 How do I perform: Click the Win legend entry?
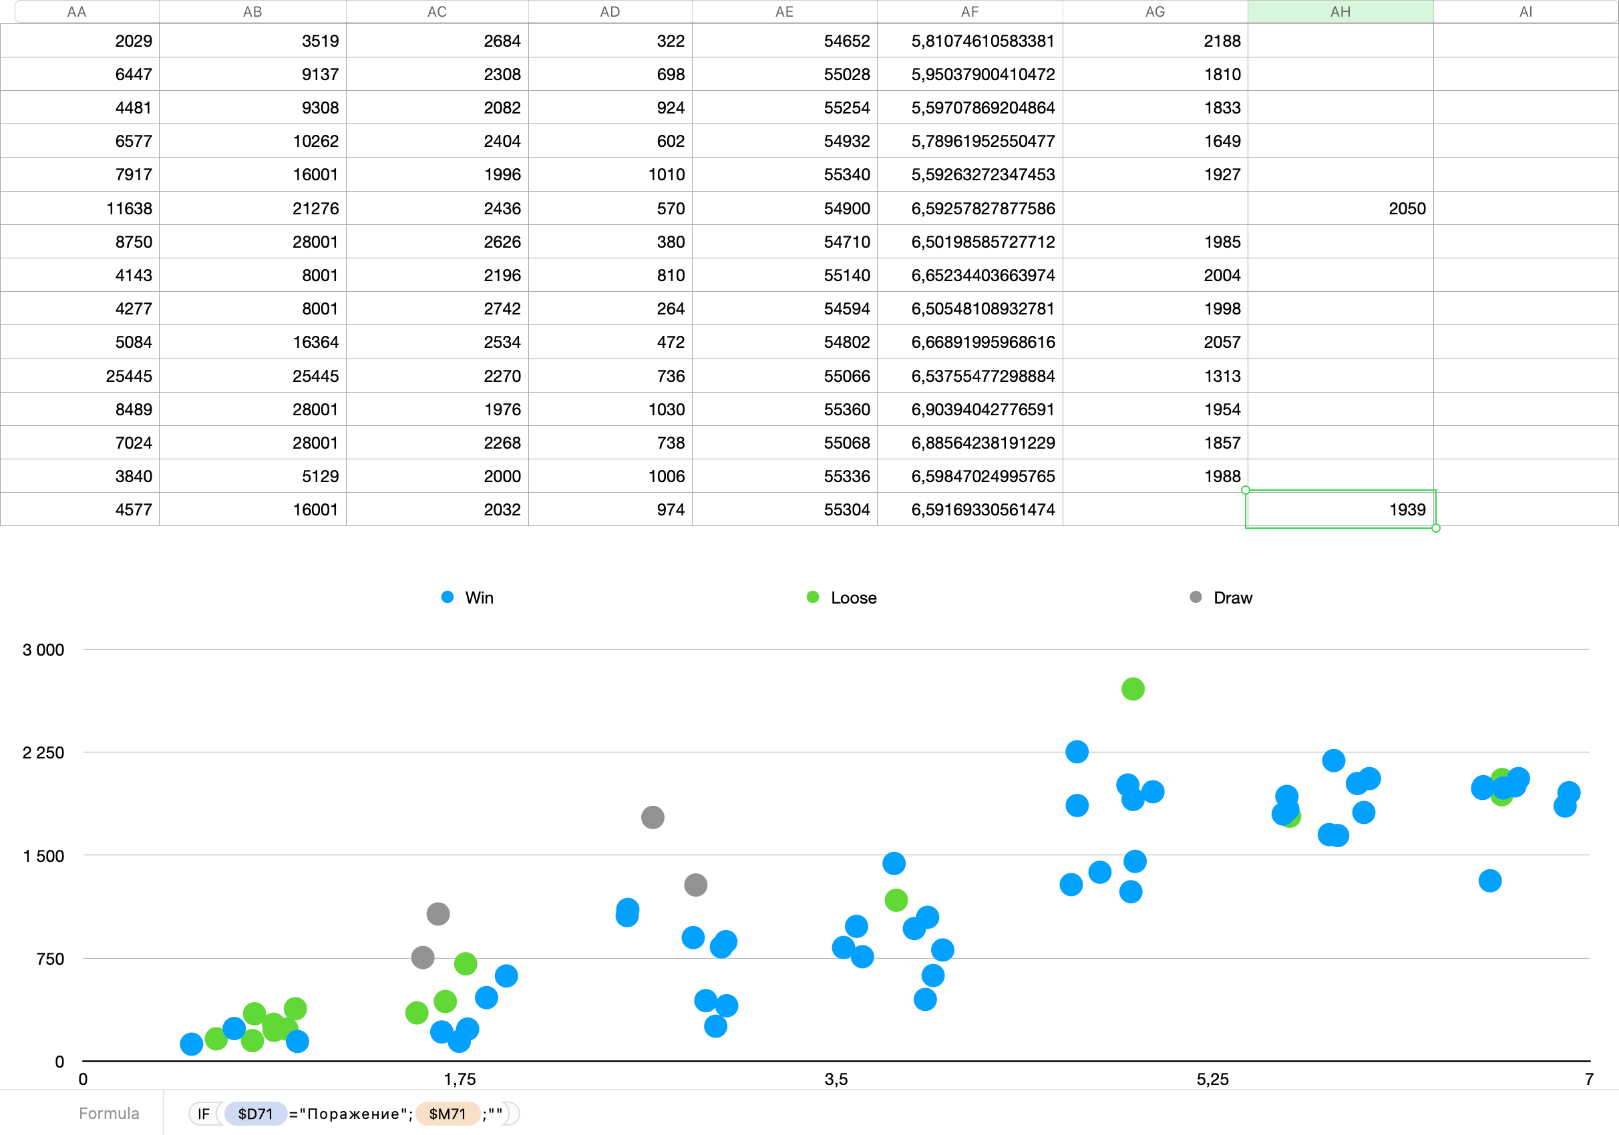pyautogui.click(x=468, y=598)
